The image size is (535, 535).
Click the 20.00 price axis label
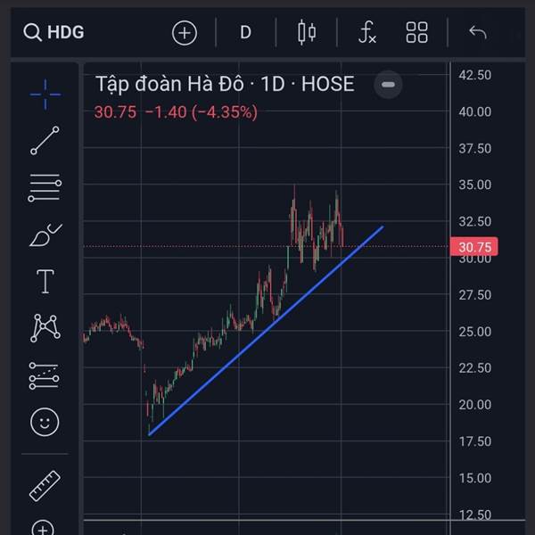point(475,405)
